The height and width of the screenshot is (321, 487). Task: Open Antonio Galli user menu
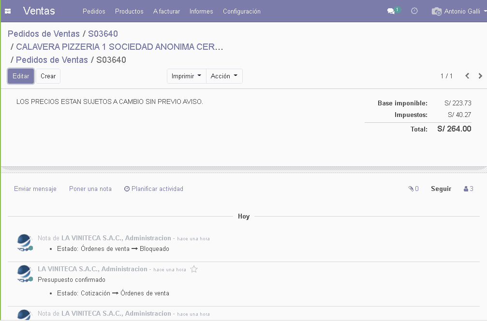click(458, 11)
